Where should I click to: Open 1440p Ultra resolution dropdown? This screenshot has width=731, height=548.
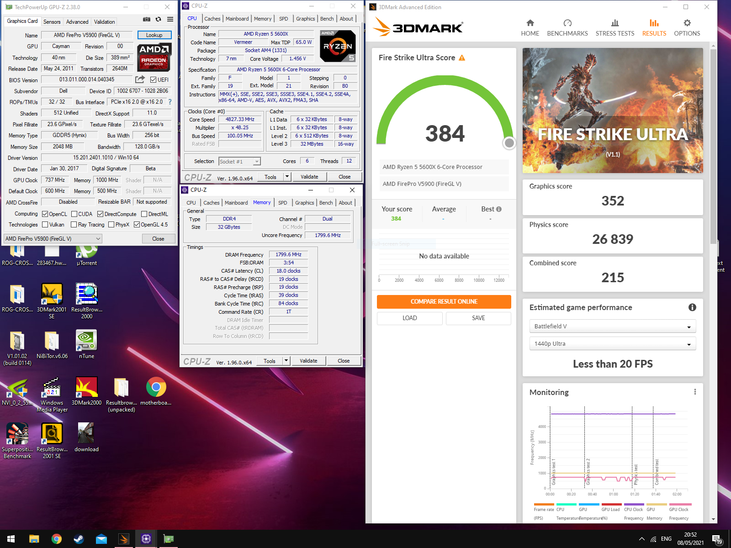(613, 343)
